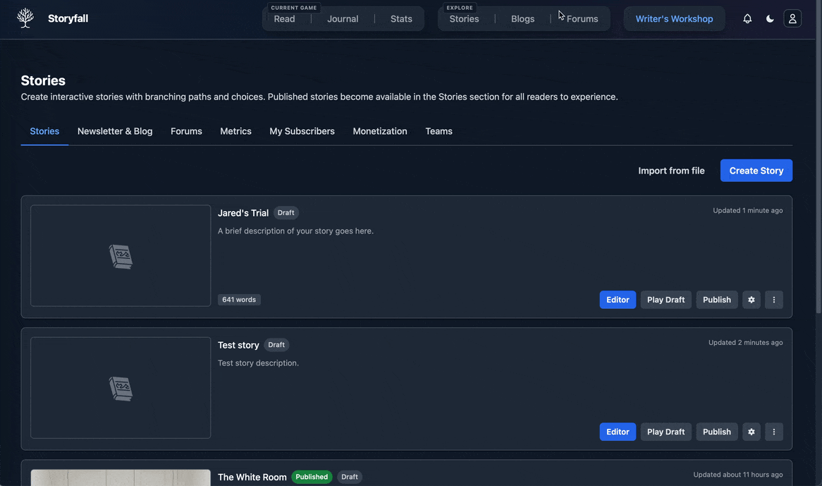
Task: Click the Storyfall tree logo icon
Action: pos(25,18)
